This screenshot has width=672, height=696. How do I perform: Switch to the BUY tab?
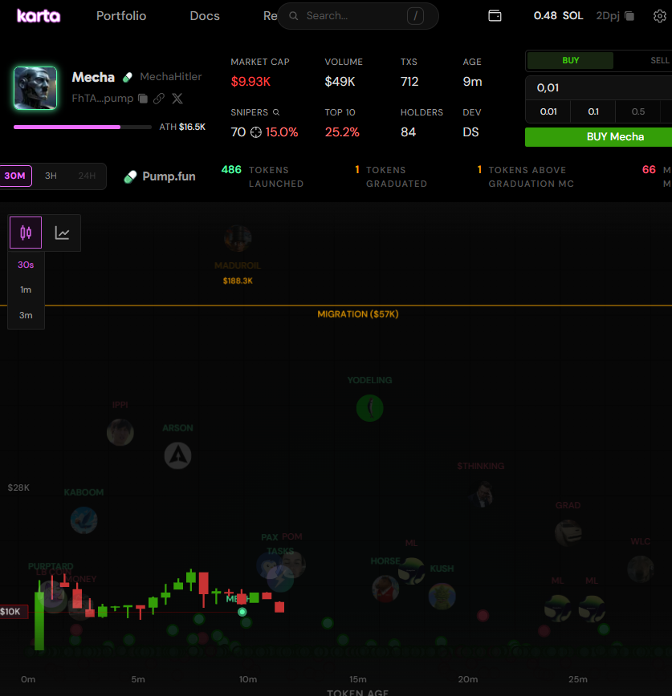tap(570, 60)
